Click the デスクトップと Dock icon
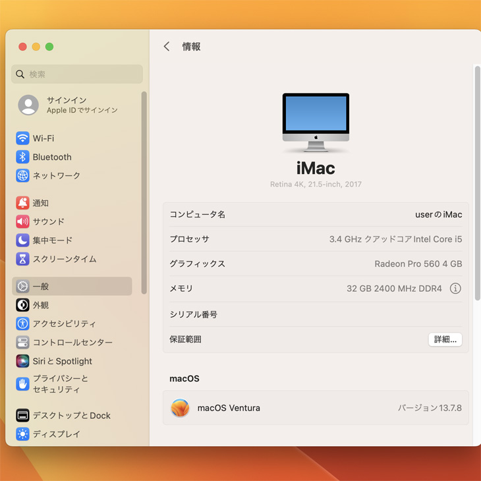The width and height of the screenshot is (481, 481). (x=22, y=415)
